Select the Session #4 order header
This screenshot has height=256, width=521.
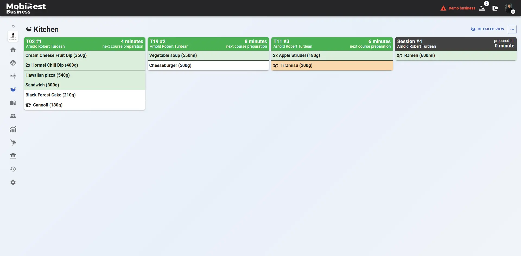tap(456, 44)
